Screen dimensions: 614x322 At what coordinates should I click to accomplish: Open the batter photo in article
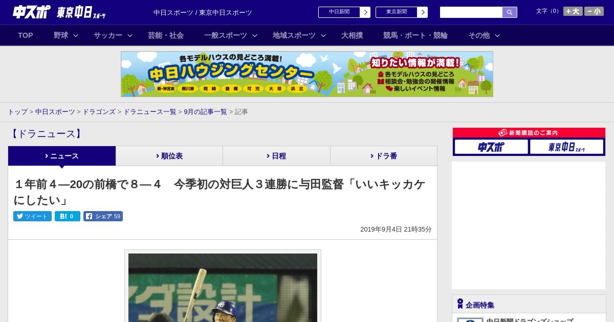[x=223, y=288]
